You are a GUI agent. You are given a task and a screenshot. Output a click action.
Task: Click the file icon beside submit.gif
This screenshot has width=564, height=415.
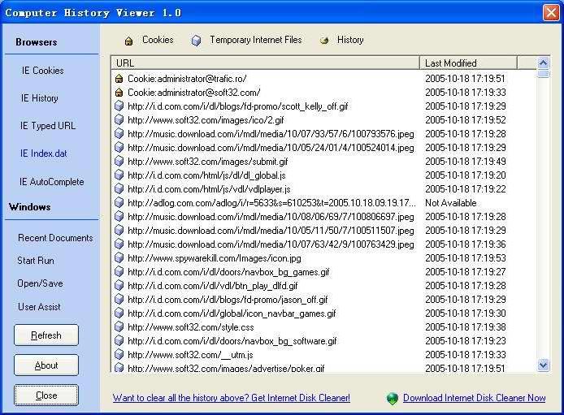click(x=119, y=162)
